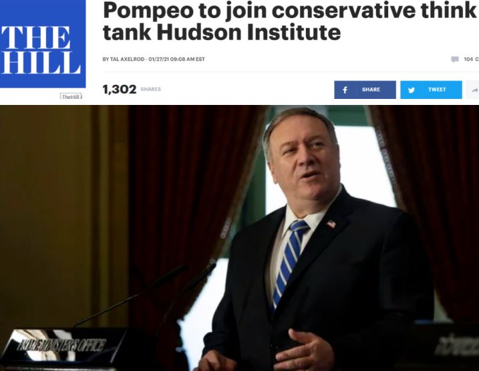Image resolution: width=479 pixels, height=371 pixels.
Task: Click the striped blue tie in the photo
Action: [289, 262]
